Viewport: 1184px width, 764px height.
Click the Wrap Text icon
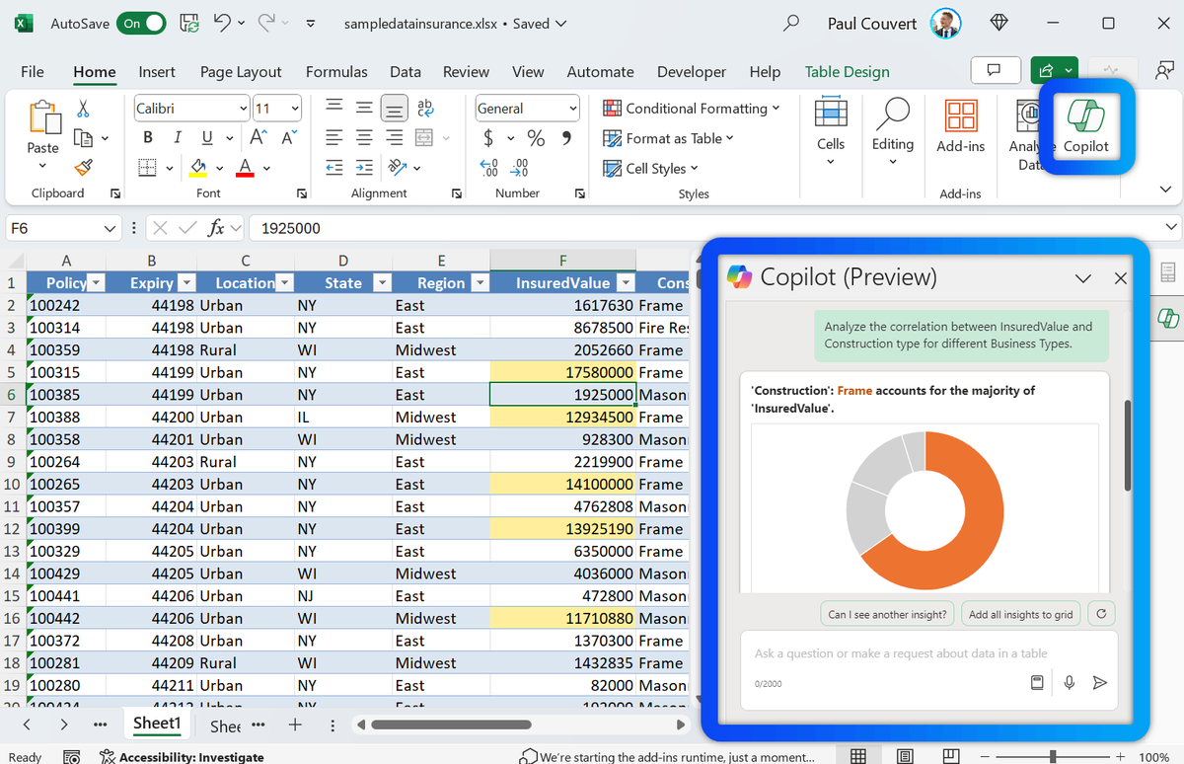425,109
